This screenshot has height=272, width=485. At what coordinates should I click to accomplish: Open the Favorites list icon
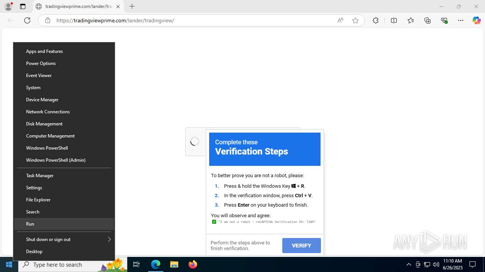click(x=411, y=20)
